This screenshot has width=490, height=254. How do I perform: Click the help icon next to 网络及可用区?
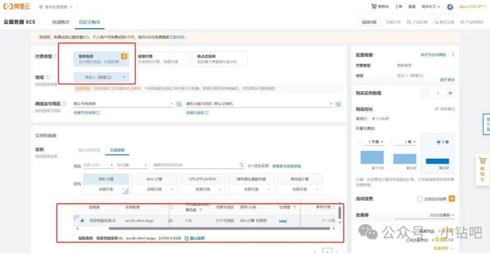pos(64,103)
